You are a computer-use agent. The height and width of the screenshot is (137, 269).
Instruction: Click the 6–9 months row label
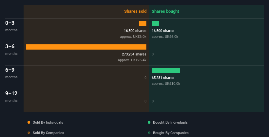pos(11,73)
